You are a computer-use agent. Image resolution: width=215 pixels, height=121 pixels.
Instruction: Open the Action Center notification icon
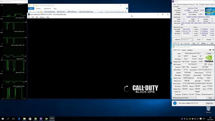tap(201, 119)
